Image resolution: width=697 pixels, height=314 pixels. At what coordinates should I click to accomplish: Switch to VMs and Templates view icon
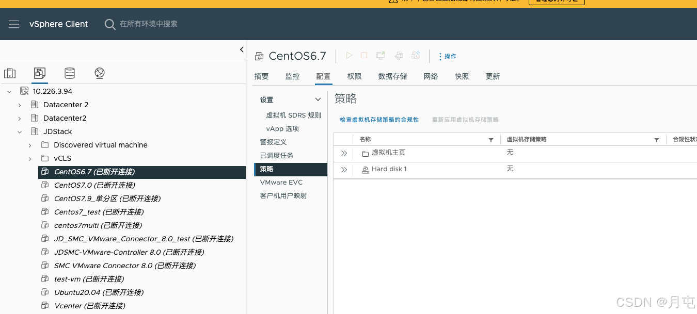click(x=40, y=73)
